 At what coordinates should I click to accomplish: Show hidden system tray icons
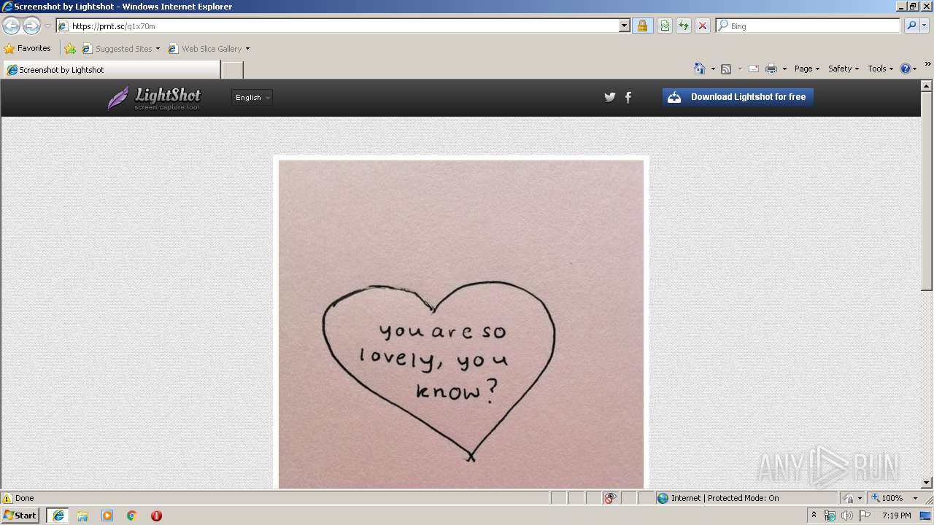[x=814, y=516]
